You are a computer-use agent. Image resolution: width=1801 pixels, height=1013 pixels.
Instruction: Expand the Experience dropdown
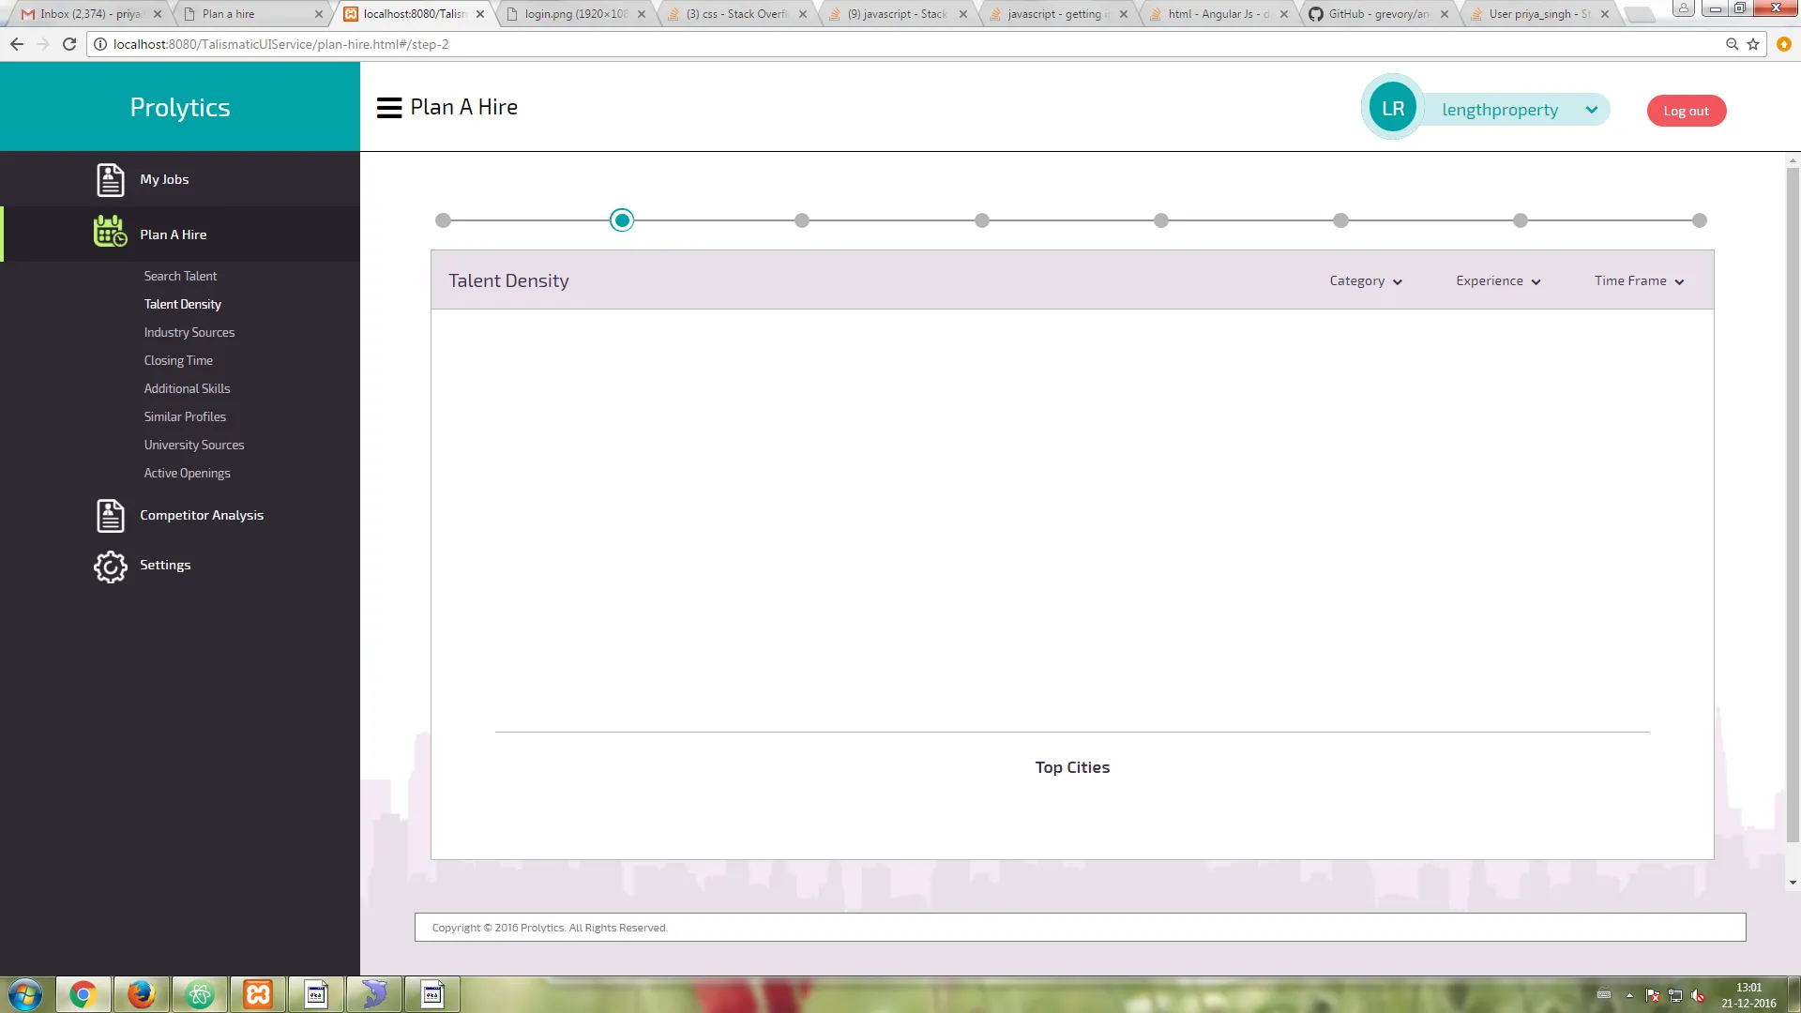pyautogui.click(x=1498, y=281)
